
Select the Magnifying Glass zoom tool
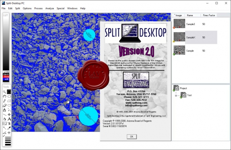[x=5, y=92]
